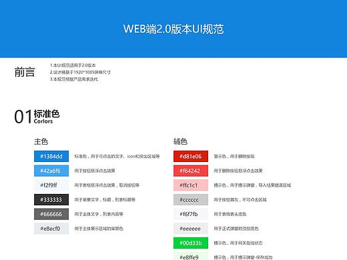Click the large '01' section number

tap(23, 117)
